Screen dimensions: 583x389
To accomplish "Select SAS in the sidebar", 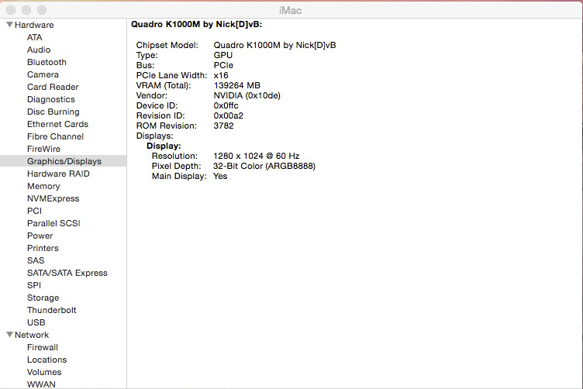I will 36,260.
